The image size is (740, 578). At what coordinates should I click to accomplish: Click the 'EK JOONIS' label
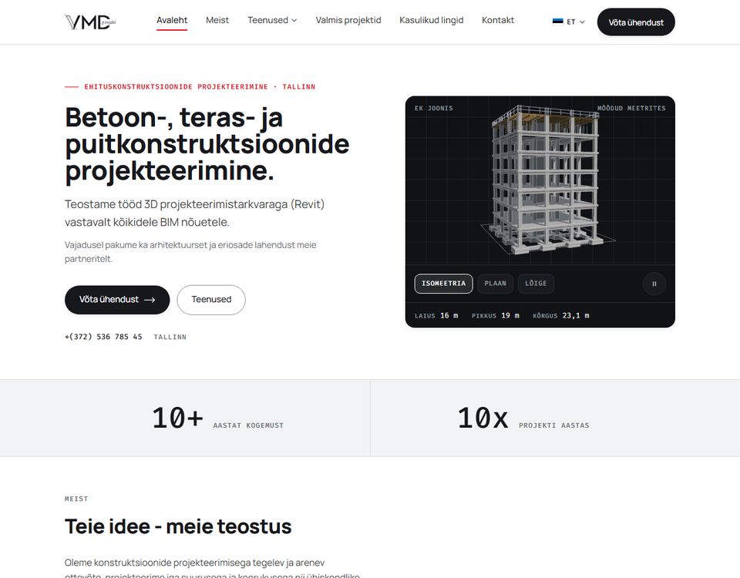[434, 108]
